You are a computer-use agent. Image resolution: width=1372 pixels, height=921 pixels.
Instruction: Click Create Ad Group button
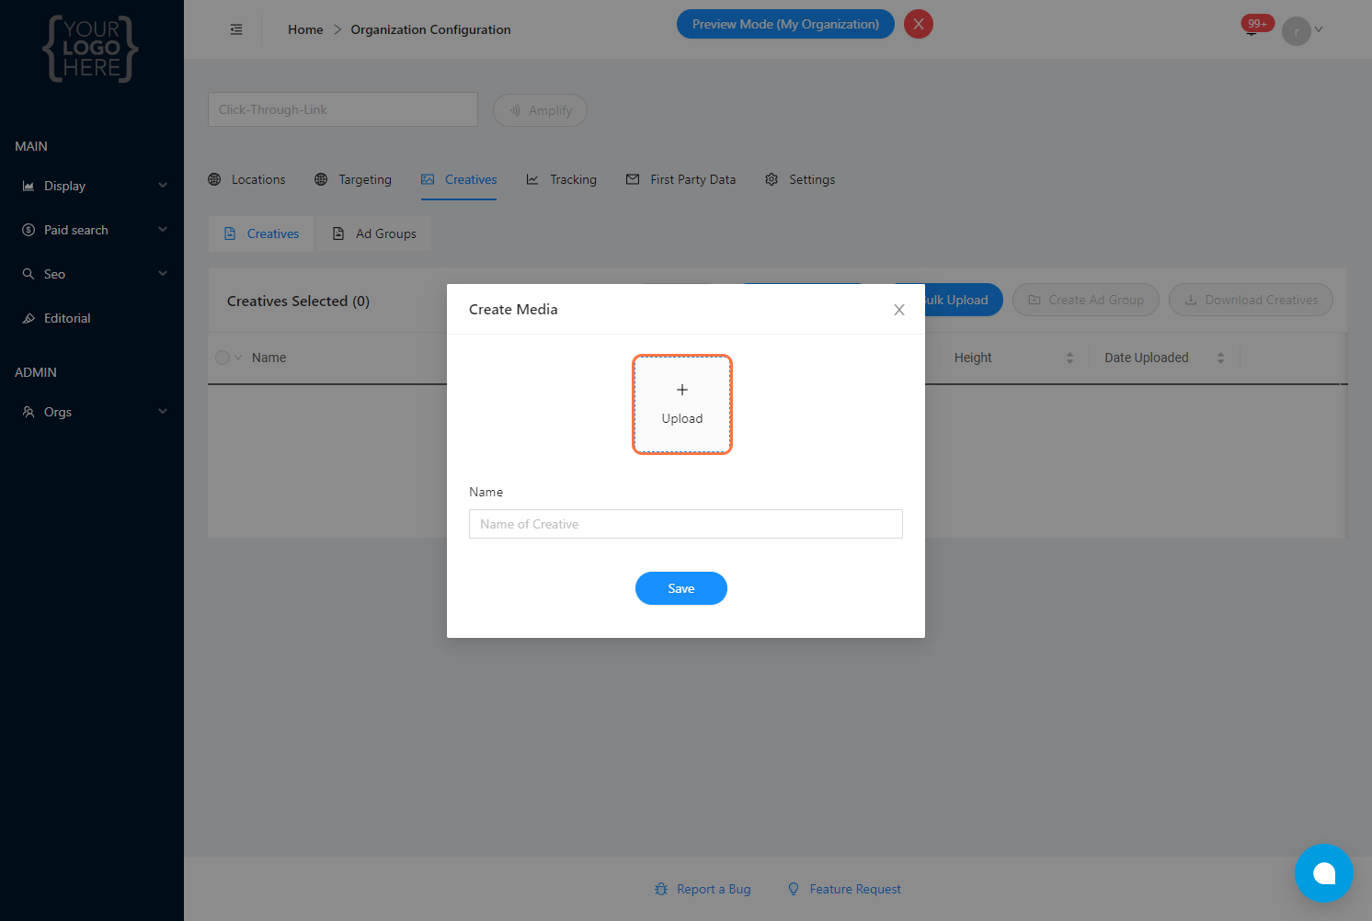[x=1086, y=300]
